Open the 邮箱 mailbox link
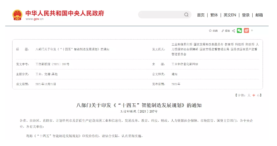 259,15
